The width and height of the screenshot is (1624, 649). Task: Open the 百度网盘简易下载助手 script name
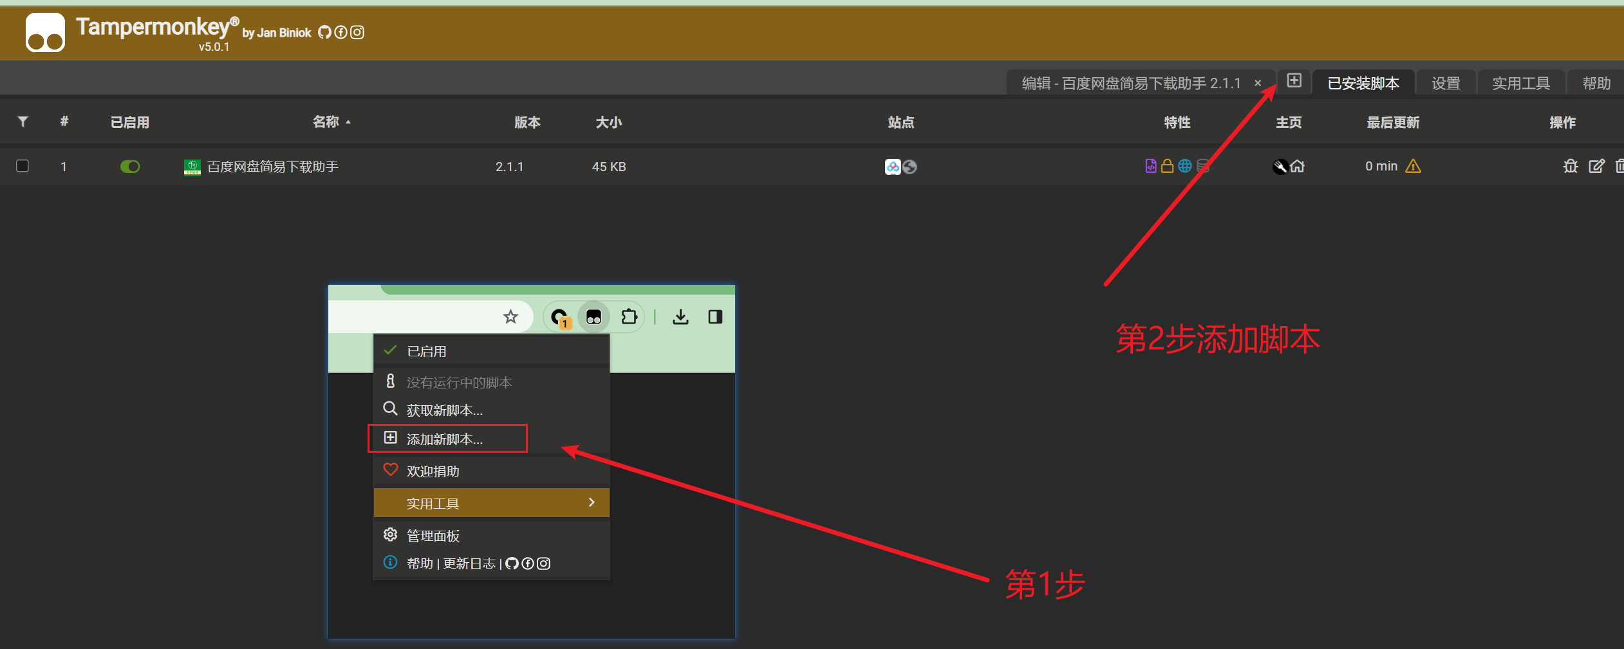point(273,167)
